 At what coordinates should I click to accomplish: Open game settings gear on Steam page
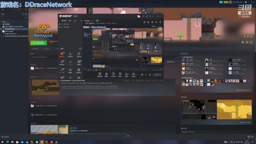point(243,42)
